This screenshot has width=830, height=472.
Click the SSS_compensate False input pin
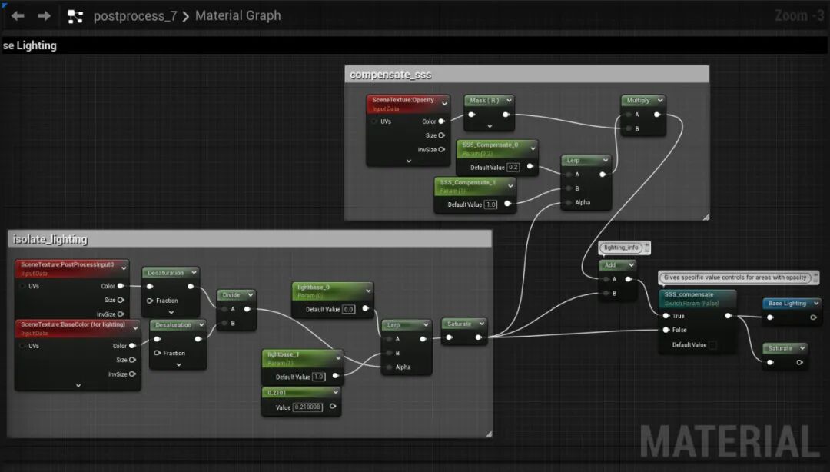click(x=666, y=330)
